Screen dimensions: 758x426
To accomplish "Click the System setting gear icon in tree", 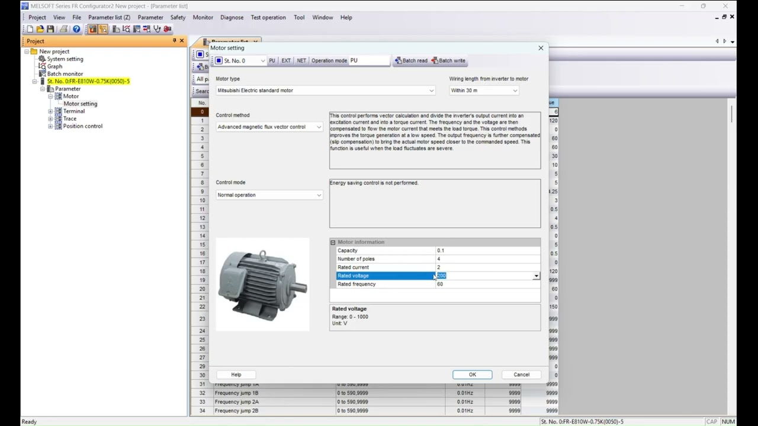I will coord(42,59).
